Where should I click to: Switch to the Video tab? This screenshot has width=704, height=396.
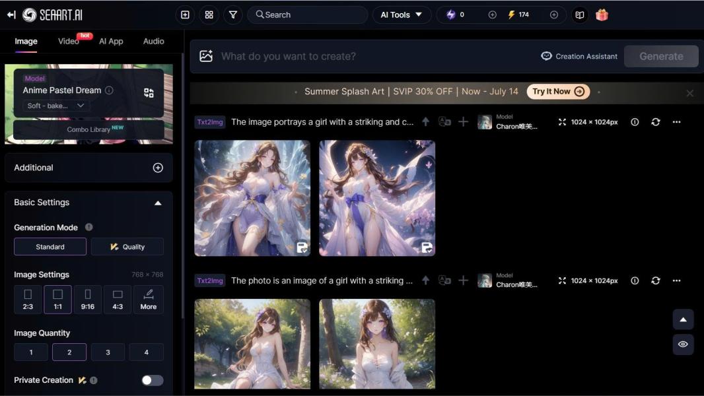click(69, 41)
